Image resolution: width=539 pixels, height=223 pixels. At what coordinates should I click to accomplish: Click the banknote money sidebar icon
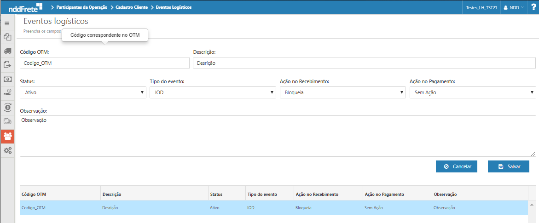click(x=7, y=79)
